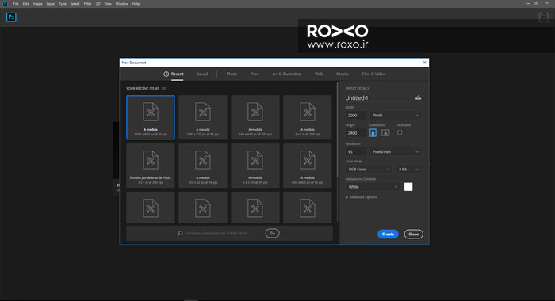This screenshot has height=301, width=555.
Task: Open the Background Contents White dropdown
Action: point(373,187)
